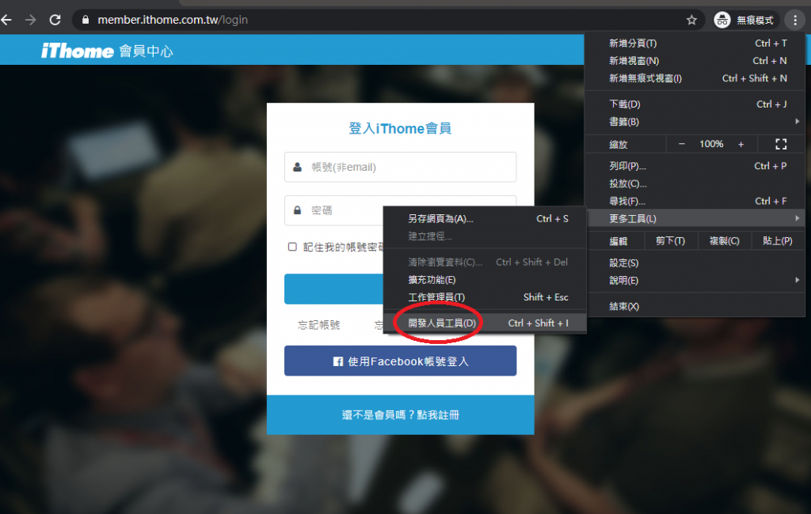
Task: Open the 書籤(B) menu entry
Action: point(695,122)
